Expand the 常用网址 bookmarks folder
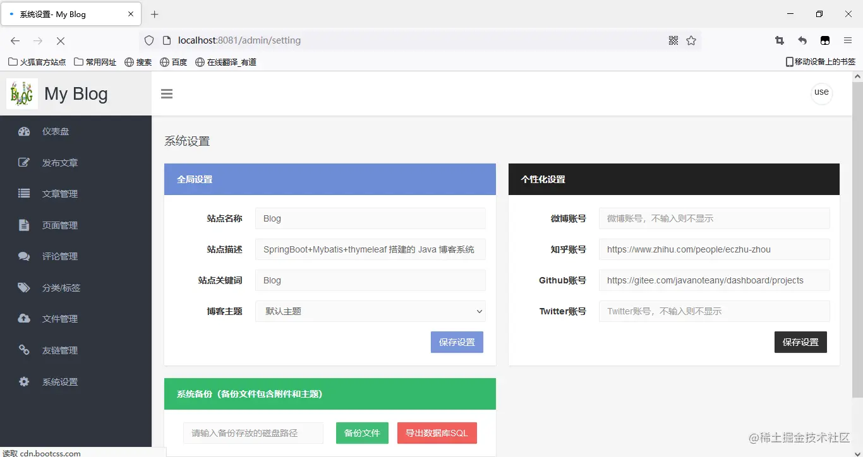Image resolution: width=863 pixels, height=457 pixels. pos(95,61)
